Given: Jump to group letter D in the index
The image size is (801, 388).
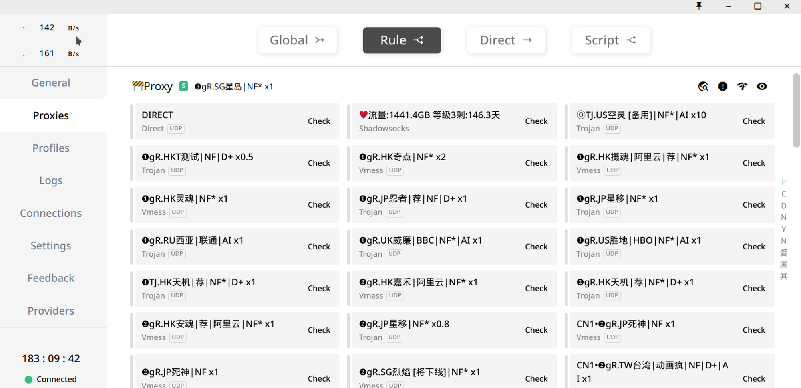Looking at the screenshot, I should coord(784,206).
